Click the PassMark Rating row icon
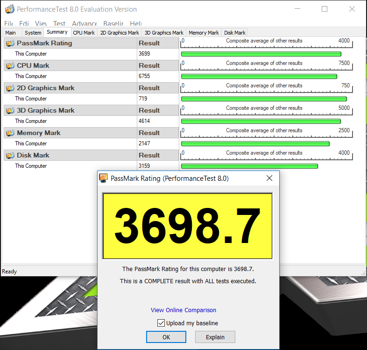Image resolution: width=367 pixels, height=350 pixels. (10, 43)
